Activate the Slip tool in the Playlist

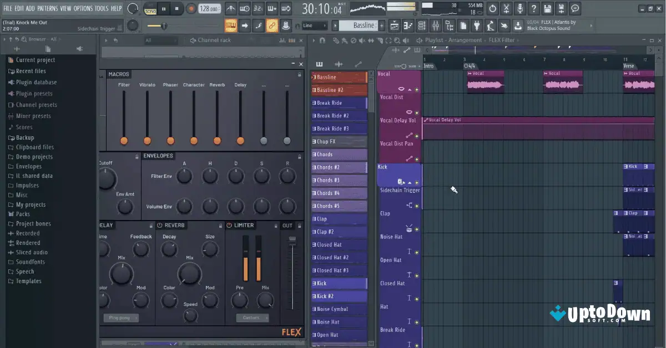[371, 40]
